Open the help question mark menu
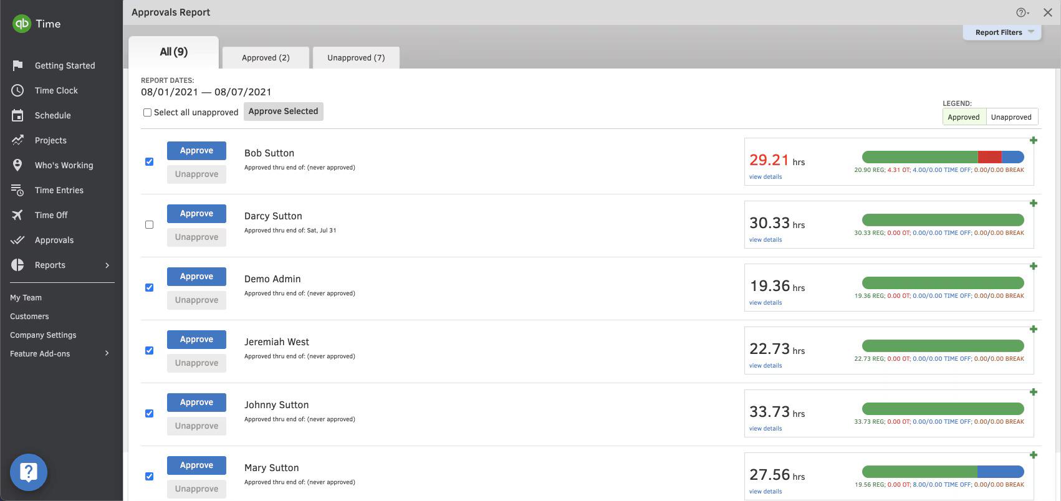This screenshot has height=501, width=1061. coord(1022,12)
